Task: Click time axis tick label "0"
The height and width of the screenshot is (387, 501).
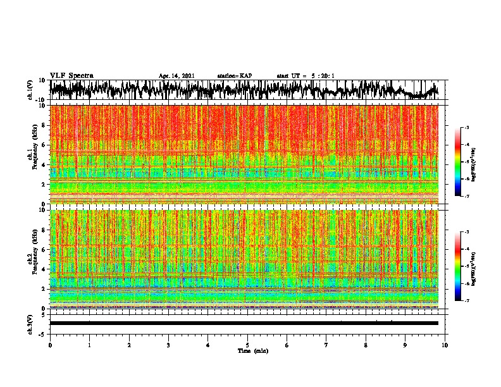Action: tap(50, 345)
